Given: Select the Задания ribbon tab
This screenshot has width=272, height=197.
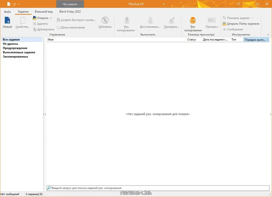Looking at the screenshot, I should [23, 12].
